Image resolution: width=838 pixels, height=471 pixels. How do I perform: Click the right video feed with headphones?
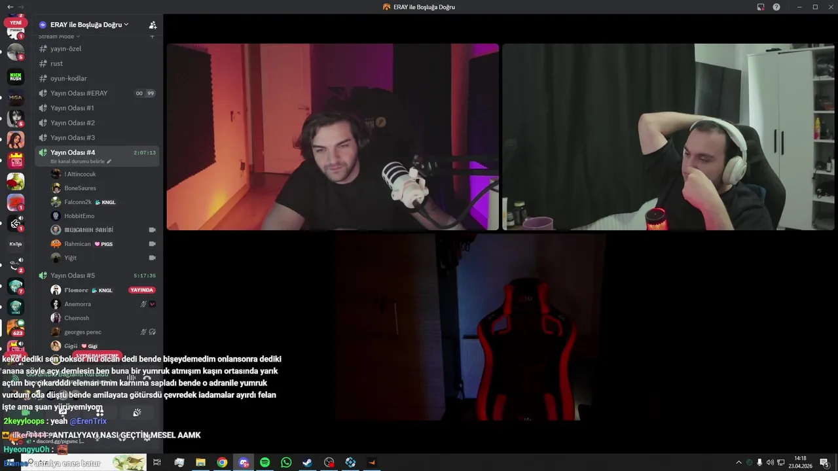coord(668,137)
